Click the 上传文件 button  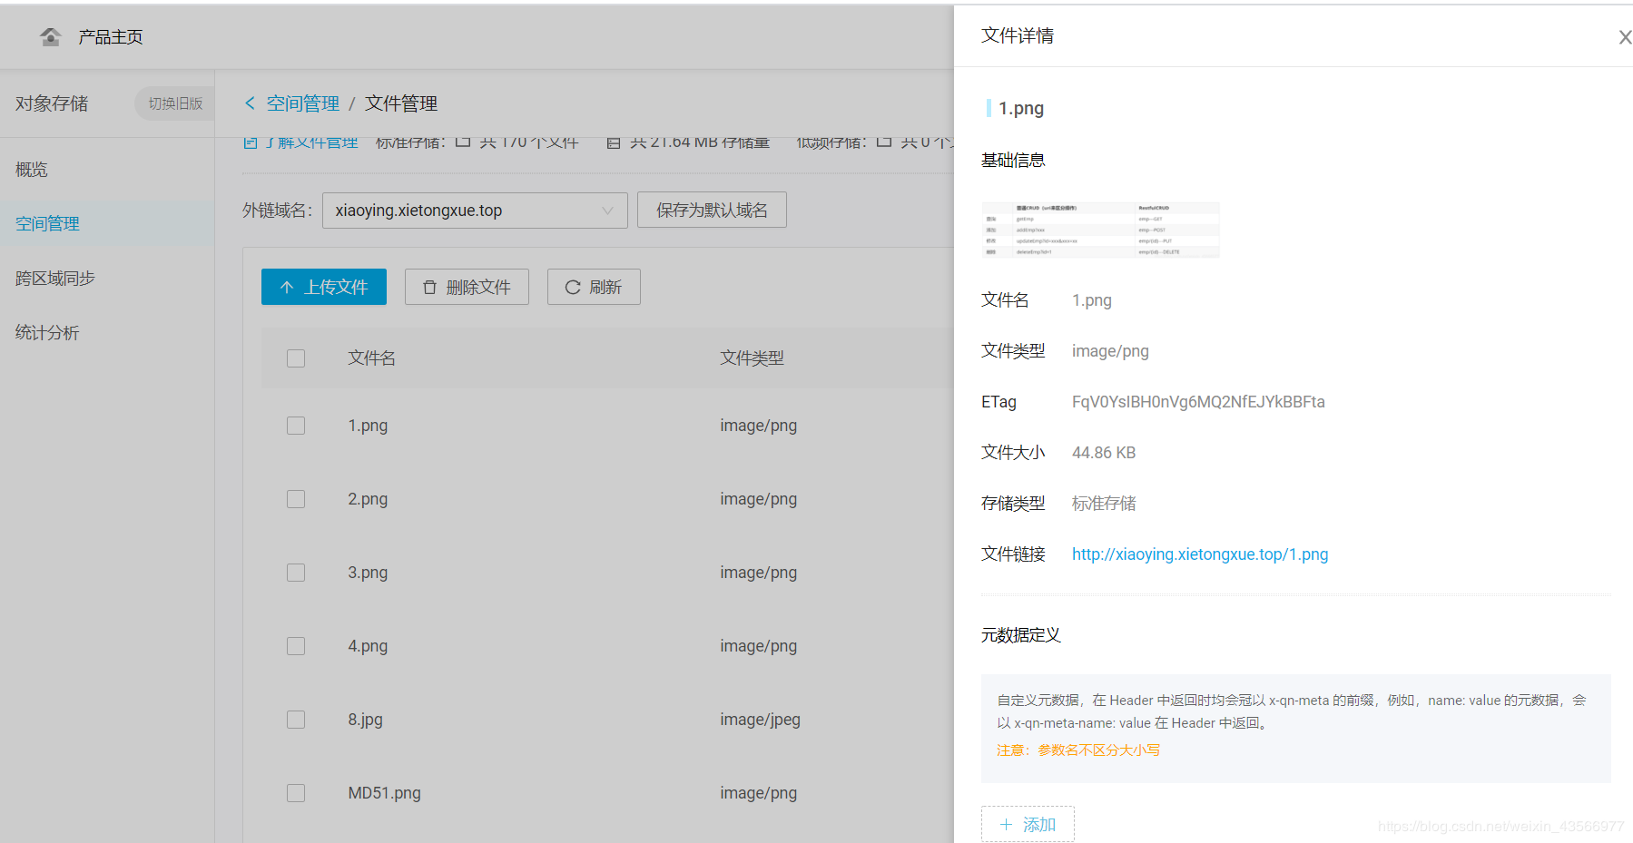pyautogui.click(x=324, y=287)
